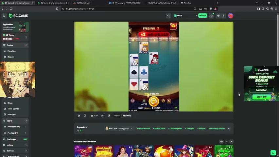Open the JILI provider link
This screenshot has height=157, width=279.
coord(81,131)
